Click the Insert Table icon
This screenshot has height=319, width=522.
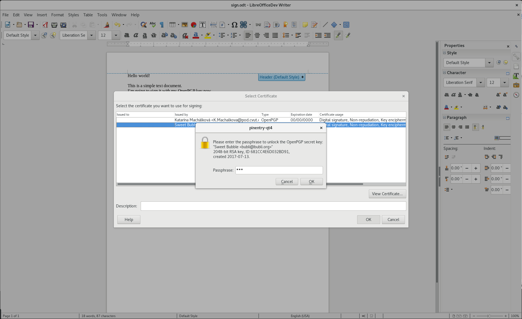click(172, 25)
